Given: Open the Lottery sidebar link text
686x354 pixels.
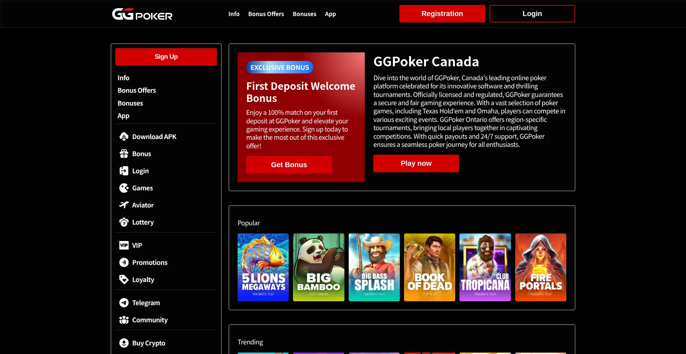Looking at the screenshot, I should click(143, 222).
